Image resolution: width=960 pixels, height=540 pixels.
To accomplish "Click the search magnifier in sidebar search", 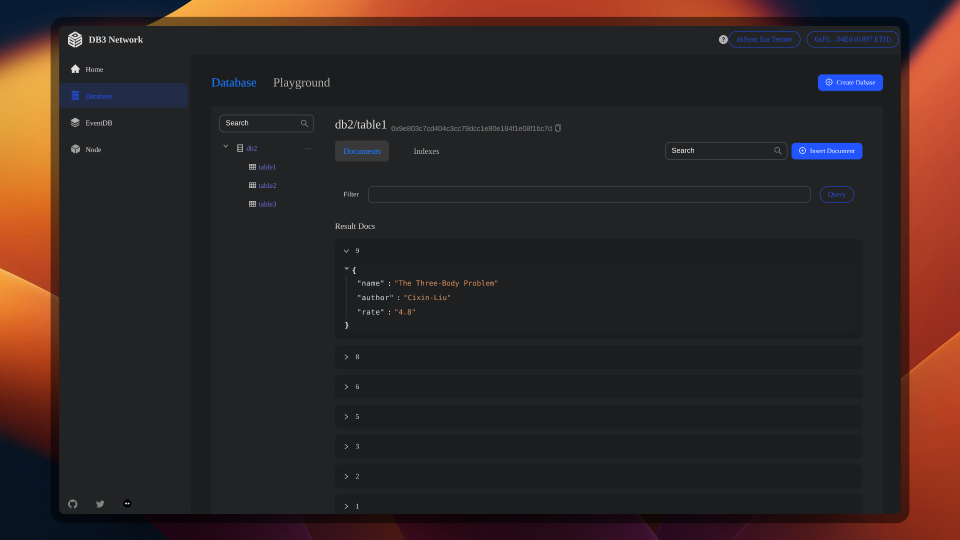I will coord(304,123).
